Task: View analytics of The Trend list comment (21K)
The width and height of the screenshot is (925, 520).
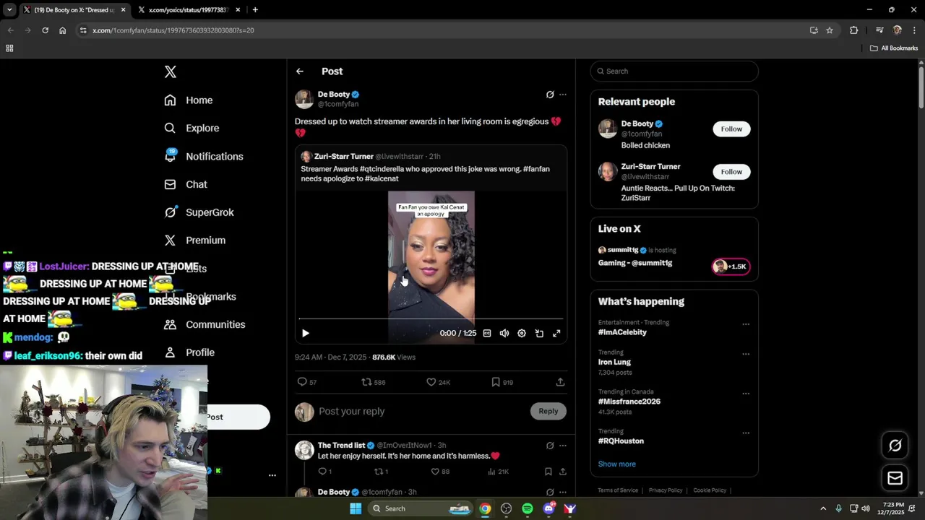Action: (499, 472)
